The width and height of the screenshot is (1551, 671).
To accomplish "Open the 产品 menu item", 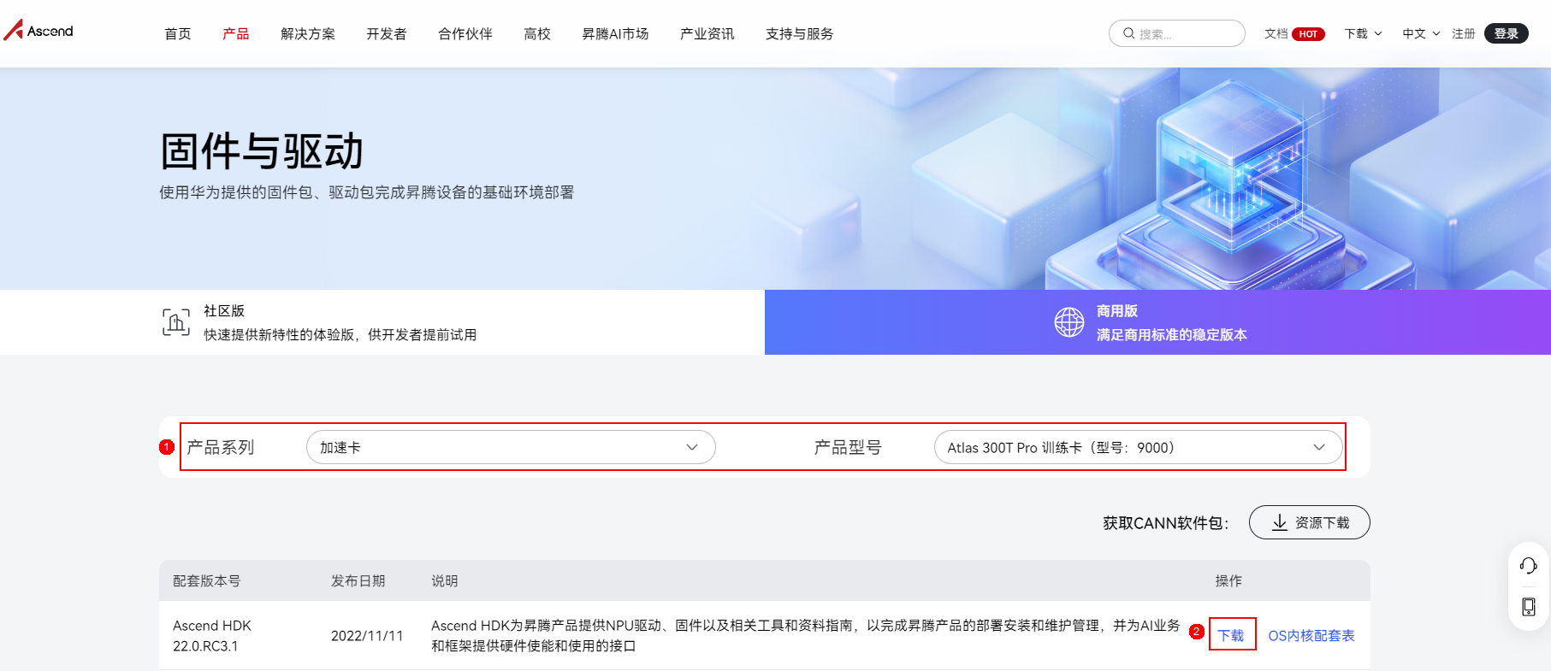I will click(x=236, y=33).
